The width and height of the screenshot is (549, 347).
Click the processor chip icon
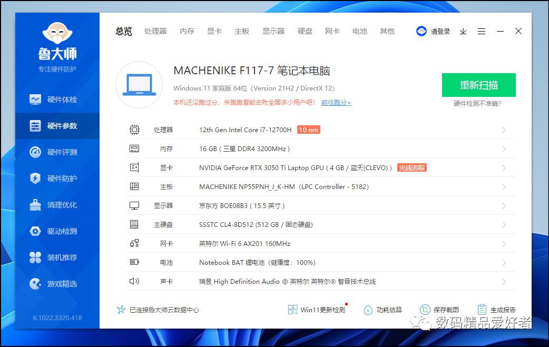click(x=134, y=130)
